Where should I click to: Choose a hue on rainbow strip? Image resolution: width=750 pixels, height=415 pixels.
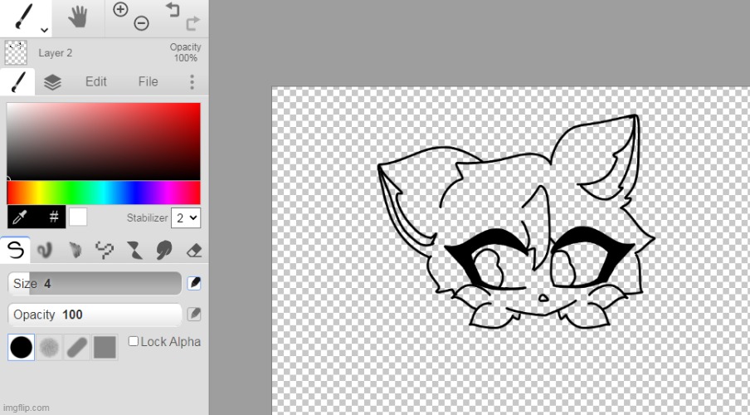[104, 193]
